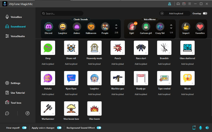212x132 pixels.
Task: Click the Import folder icon
Action: [x=186, y=27]
